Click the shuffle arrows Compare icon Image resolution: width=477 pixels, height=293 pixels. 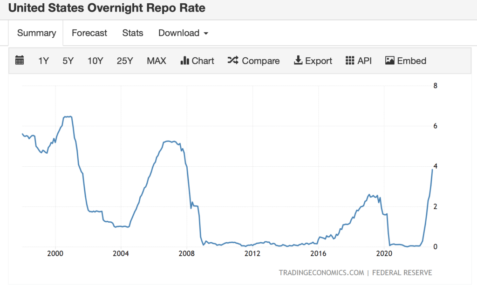click(x=233, y=61)
